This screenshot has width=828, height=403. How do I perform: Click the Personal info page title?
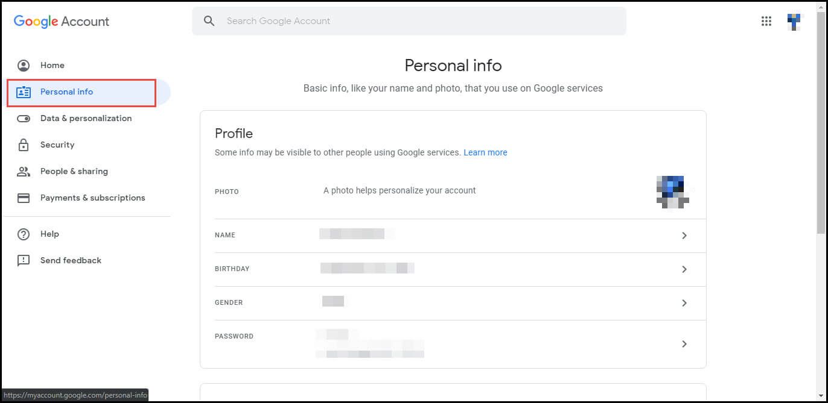453,65
